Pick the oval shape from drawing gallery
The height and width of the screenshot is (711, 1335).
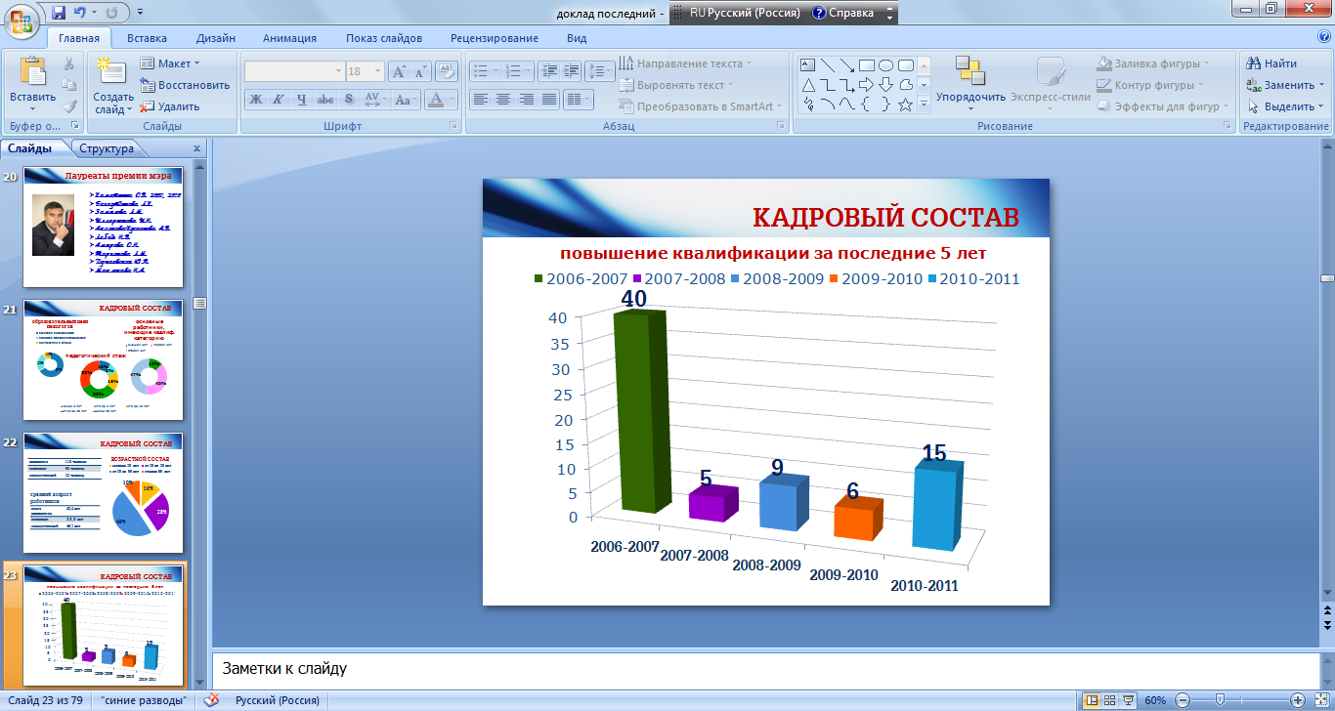click(885, 65)
